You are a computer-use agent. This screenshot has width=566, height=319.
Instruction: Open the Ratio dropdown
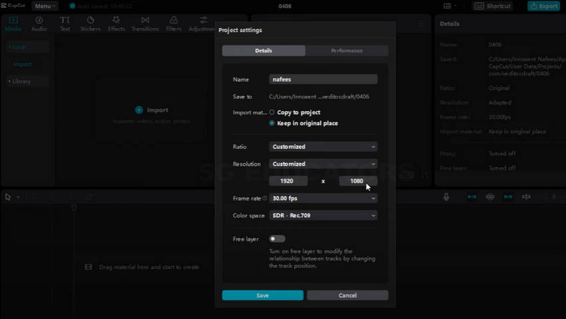[x=323, y=147]
